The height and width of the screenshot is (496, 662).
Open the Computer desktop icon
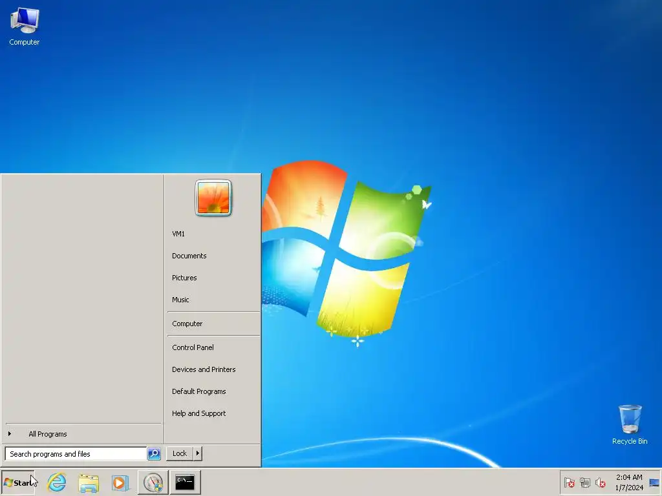pos(25,26)
